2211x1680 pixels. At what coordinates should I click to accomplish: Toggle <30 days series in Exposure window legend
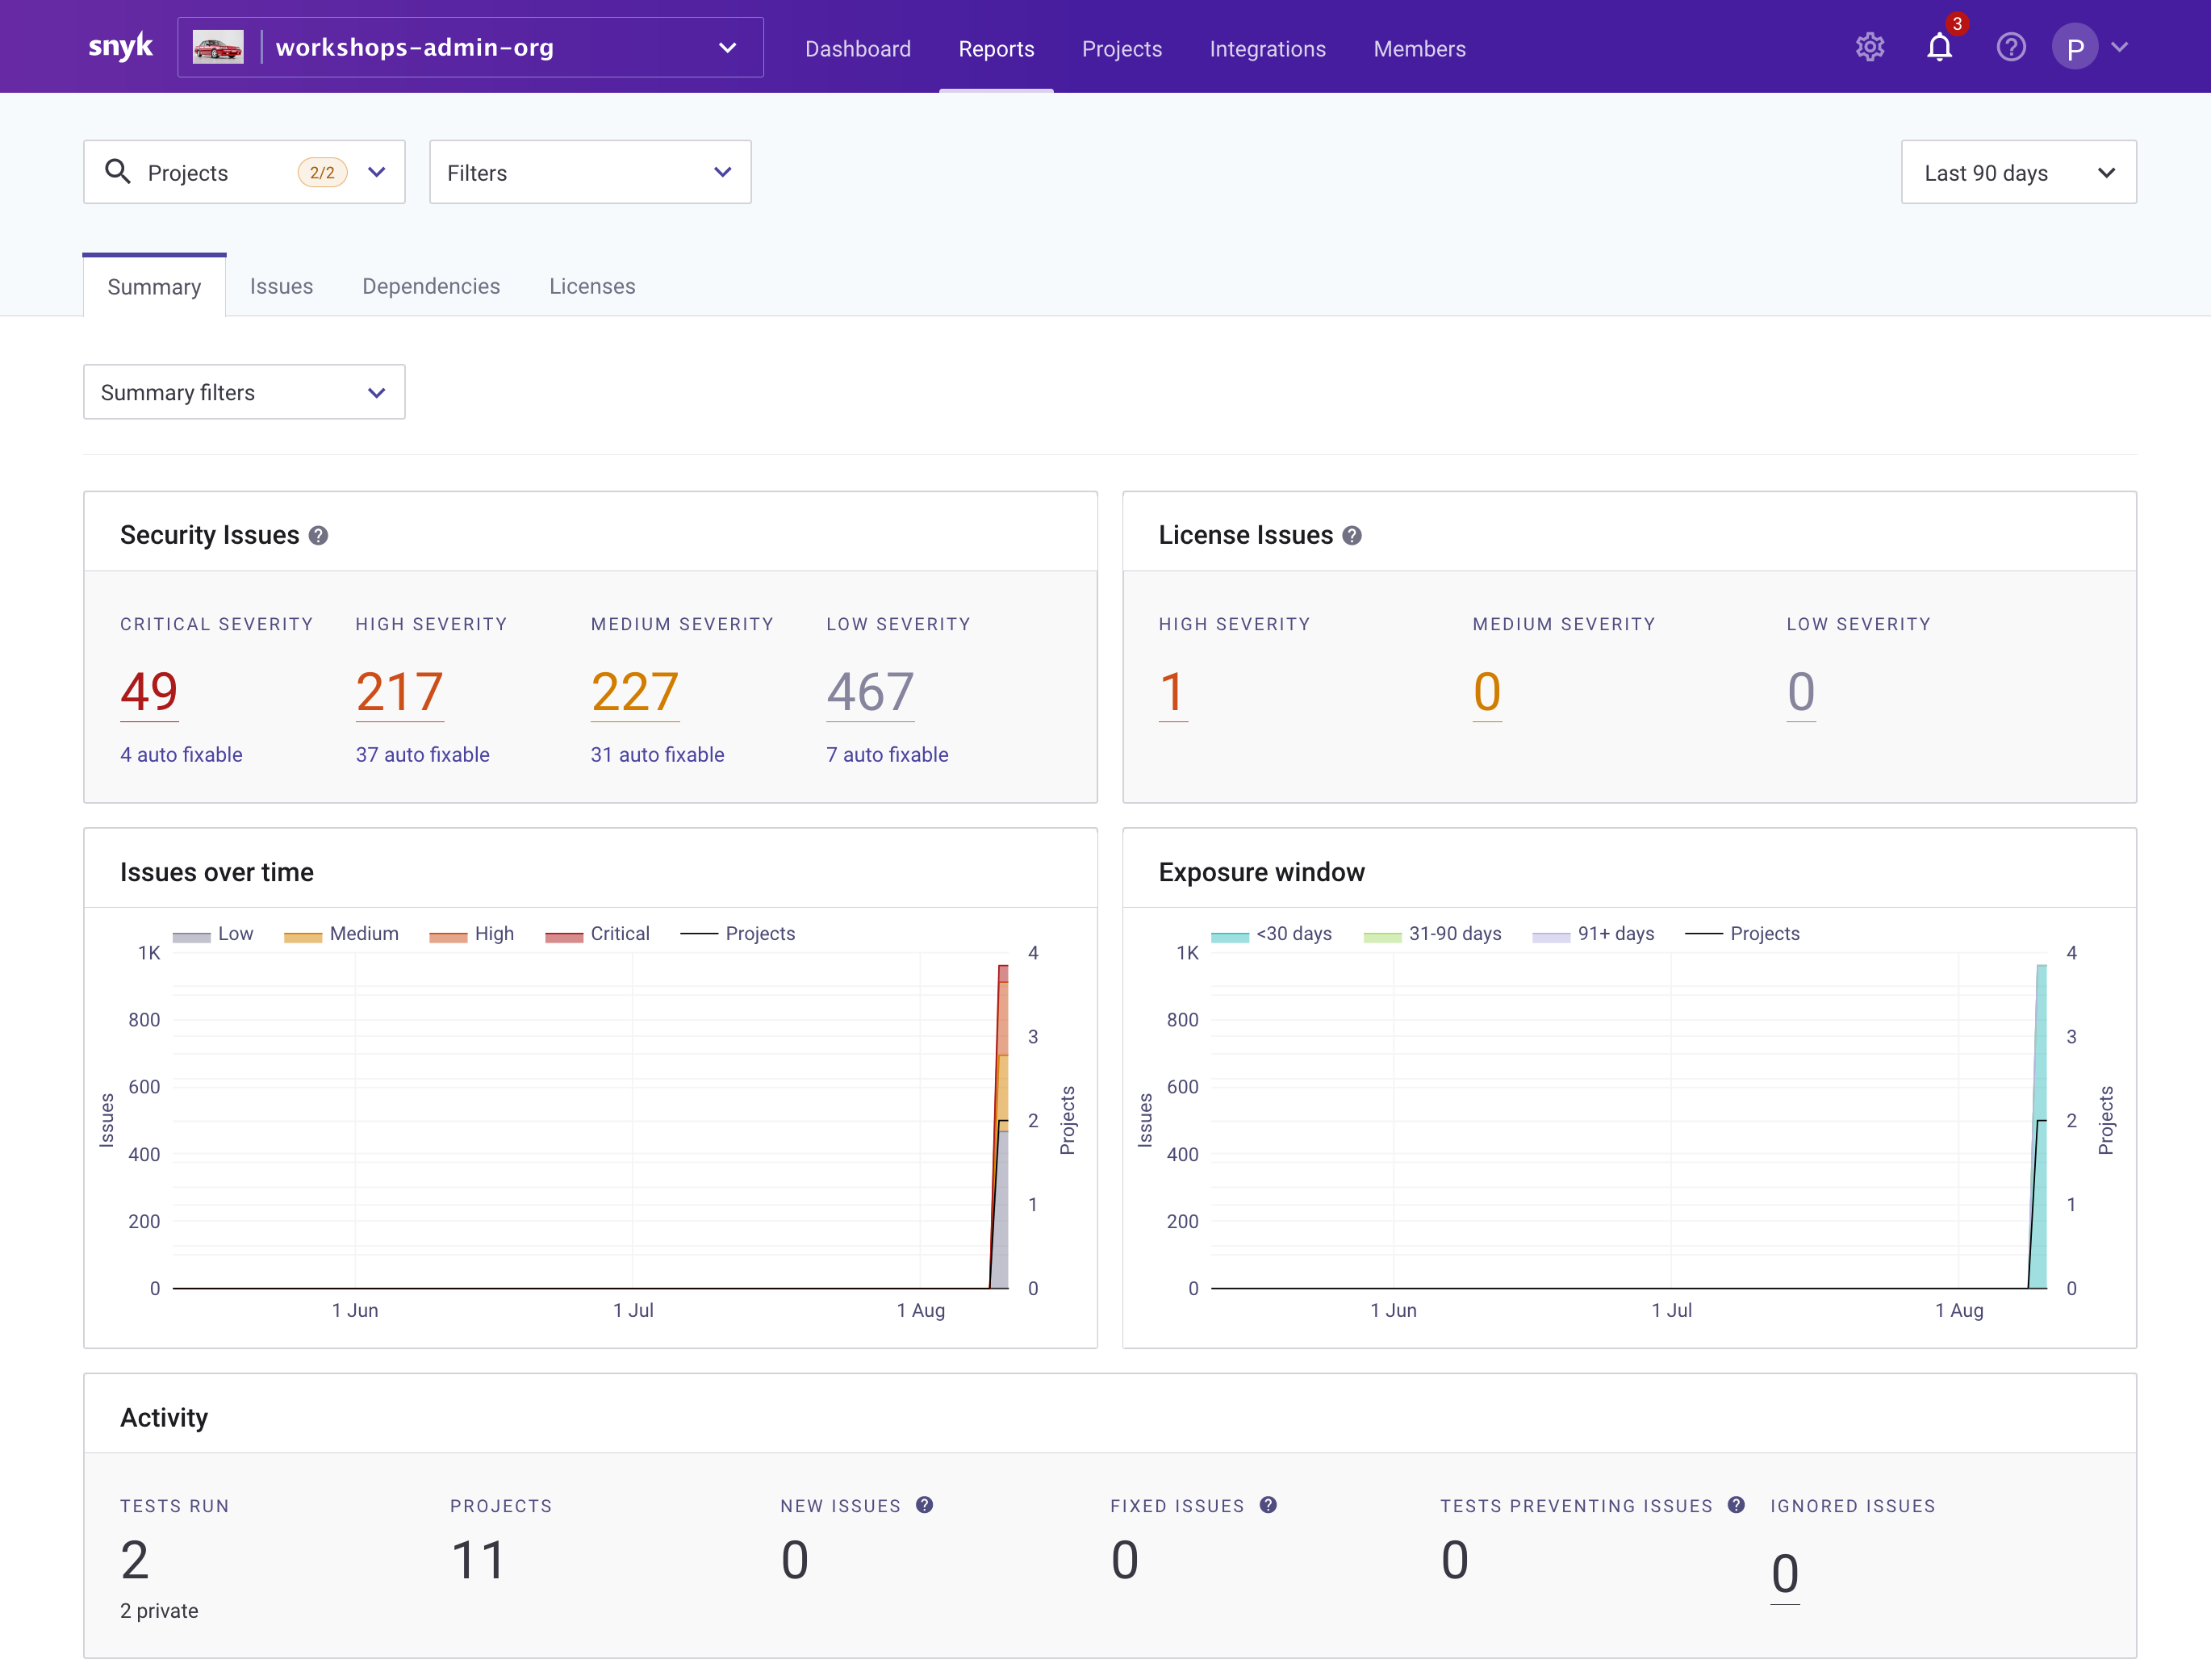[x=1271, y=934]
